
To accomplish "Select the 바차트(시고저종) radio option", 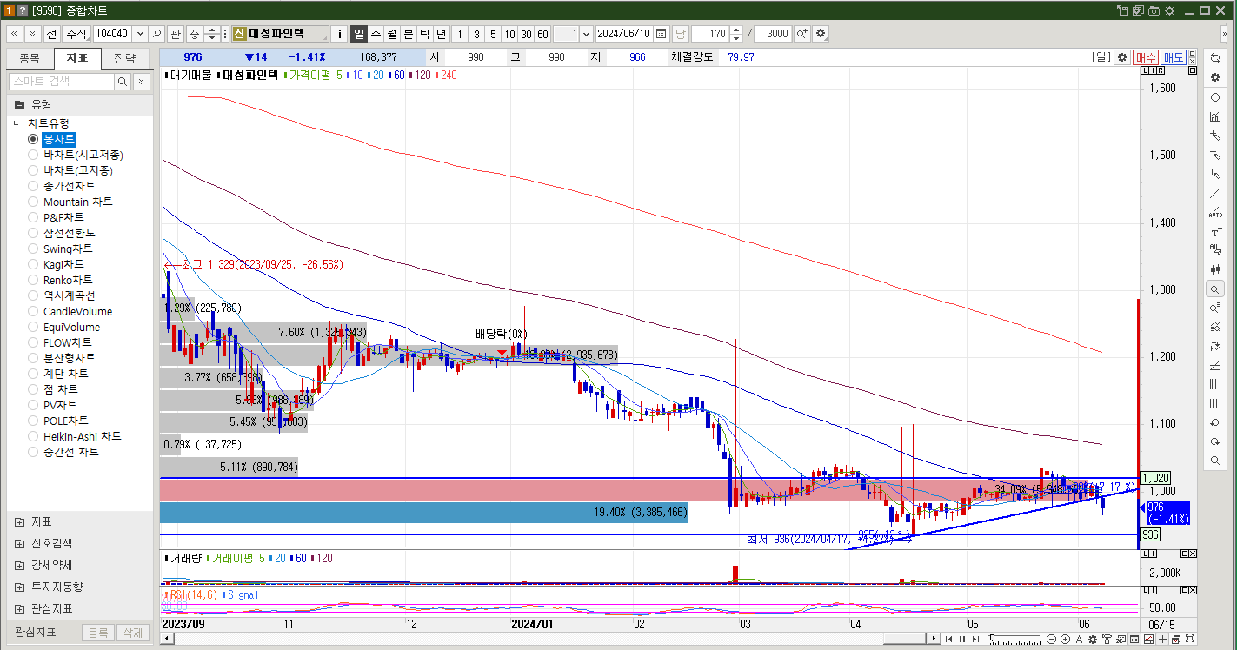I will click(x=34, y=155).
